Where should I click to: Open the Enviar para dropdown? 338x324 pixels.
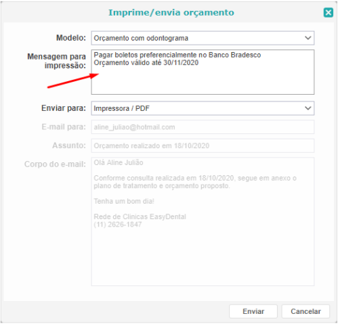tap(203, 108)
